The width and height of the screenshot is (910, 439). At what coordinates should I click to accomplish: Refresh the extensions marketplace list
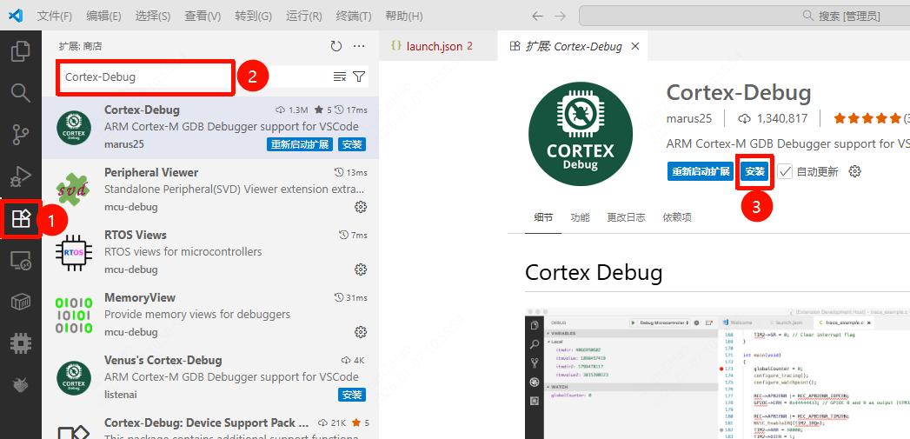click(336, 46)
